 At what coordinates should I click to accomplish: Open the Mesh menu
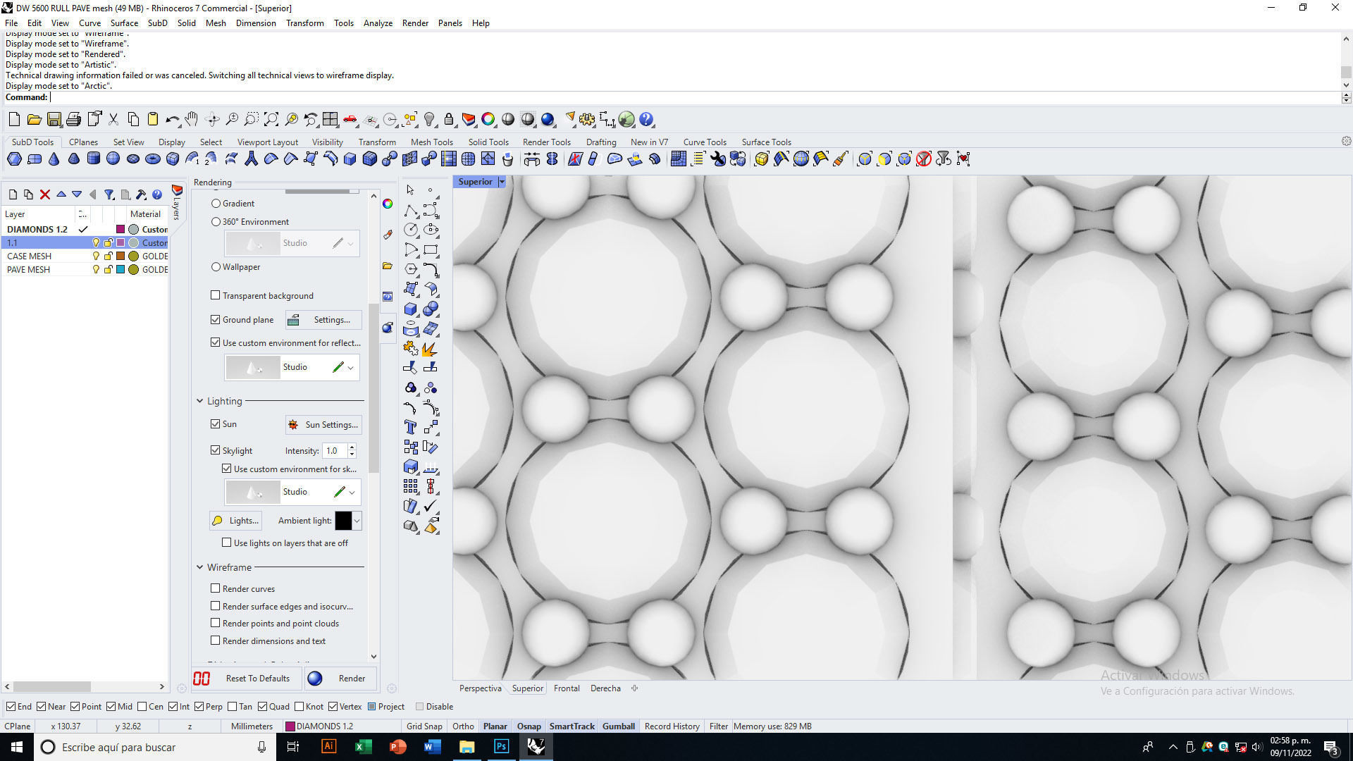point(216,23)
